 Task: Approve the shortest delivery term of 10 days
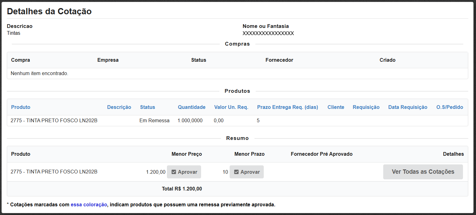246,172
